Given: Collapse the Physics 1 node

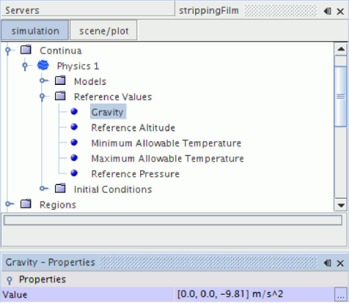Looking at the screenshot, I should coord(25,66).
